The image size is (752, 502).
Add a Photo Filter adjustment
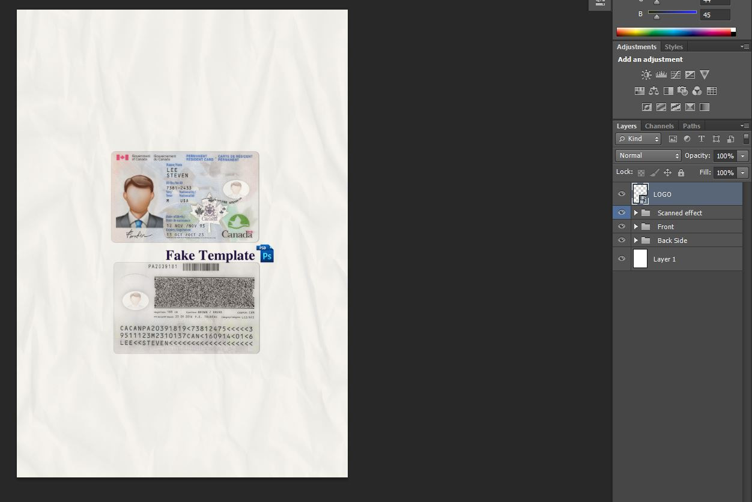pos(683,91)
